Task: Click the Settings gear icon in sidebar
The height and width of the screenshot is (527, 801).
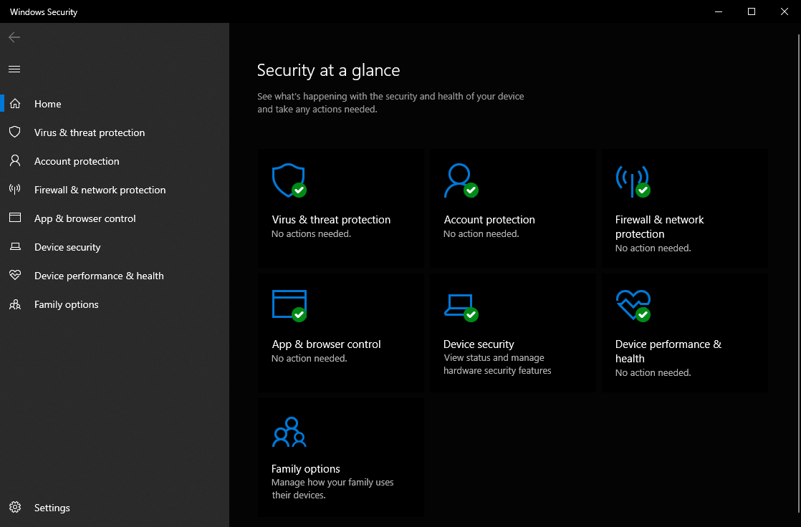Action: click(x=14, y=508)
